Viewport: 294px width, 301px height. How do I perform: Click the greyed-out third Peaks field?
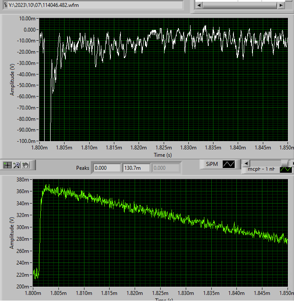click(165, 168)
